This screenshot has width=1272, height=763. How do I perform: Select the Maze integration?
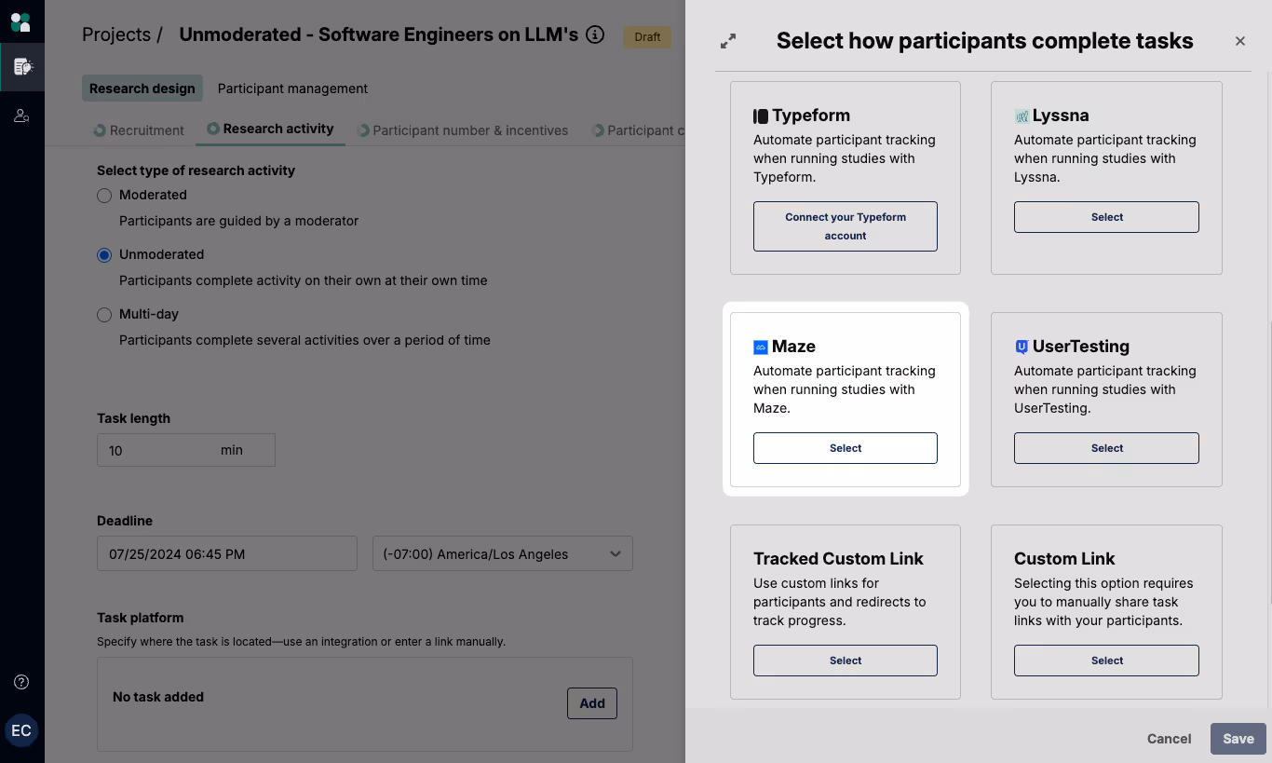click(x=845, y=448)
